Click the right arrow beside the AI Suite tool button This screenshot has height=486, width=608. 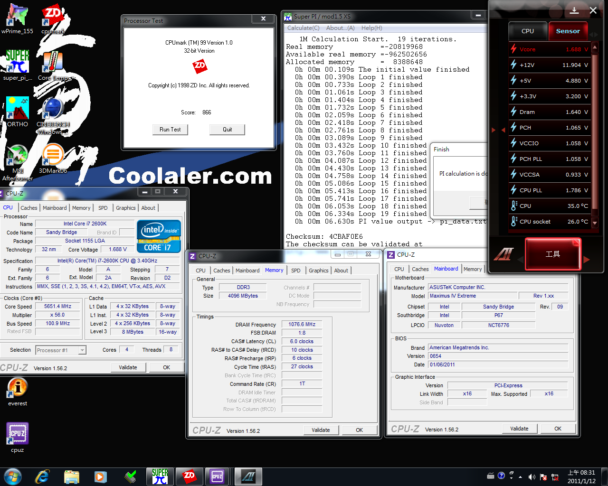click(587, 259)
